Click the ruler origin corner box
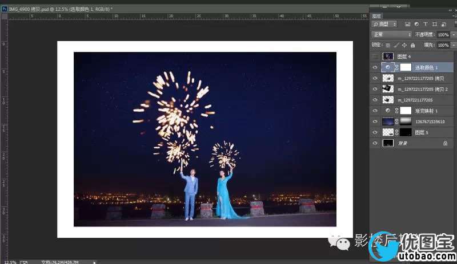 [x=4, y=17]
